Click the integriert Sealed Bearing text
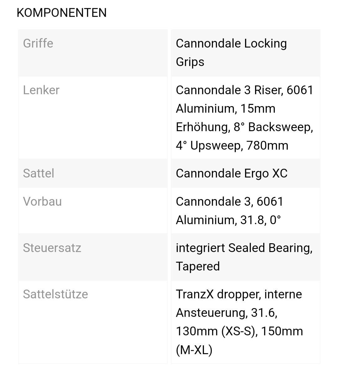 point(244,248)
